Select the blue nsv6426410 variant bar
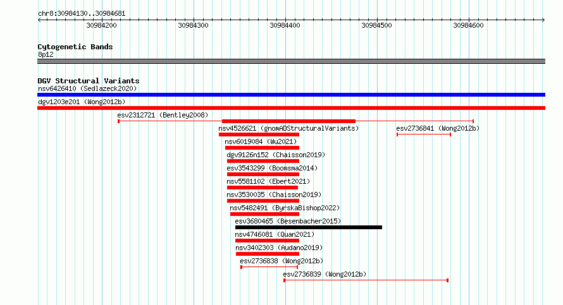 pos(291,95)
